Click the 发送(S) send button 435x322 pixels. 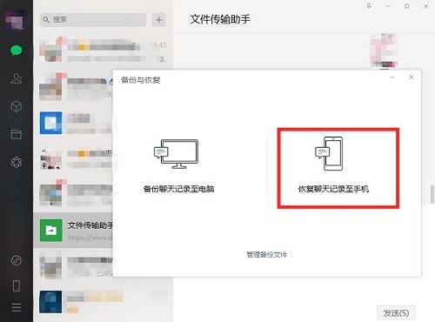click(x=396, y=313)
